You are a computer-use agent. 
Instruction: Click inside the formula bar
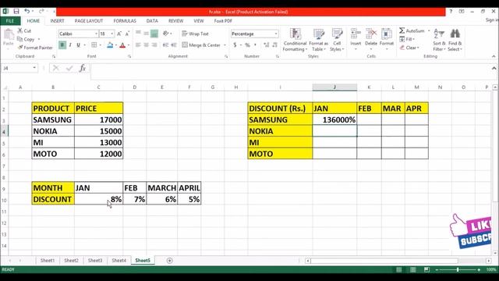[289, 71]
